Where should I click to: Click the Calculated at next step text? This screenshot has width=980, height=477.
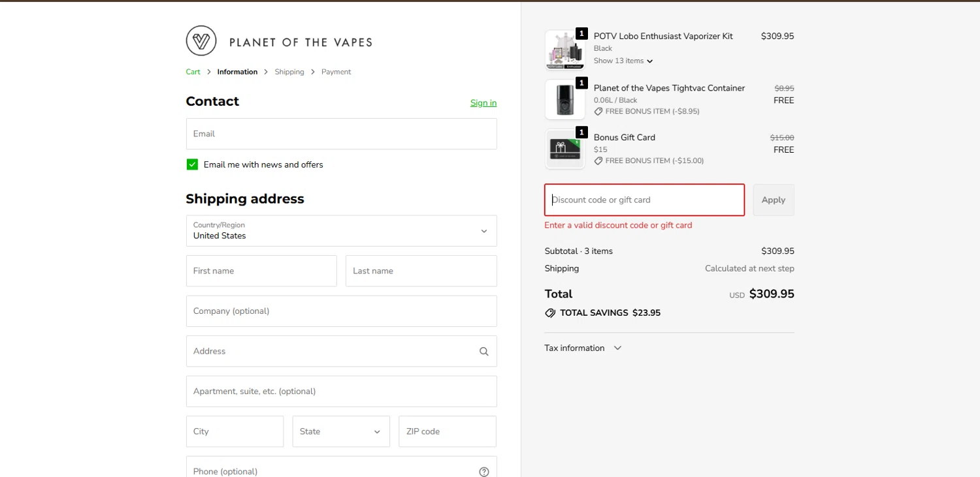[x=749, y=268]
